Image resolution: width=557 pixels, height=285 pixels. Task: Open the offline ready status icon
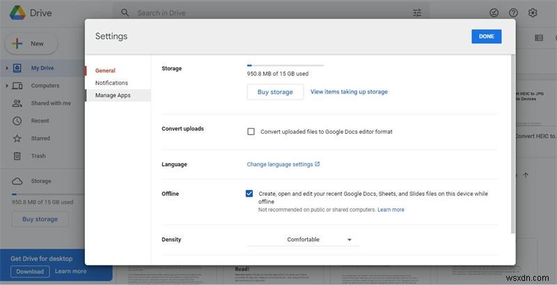494,13
